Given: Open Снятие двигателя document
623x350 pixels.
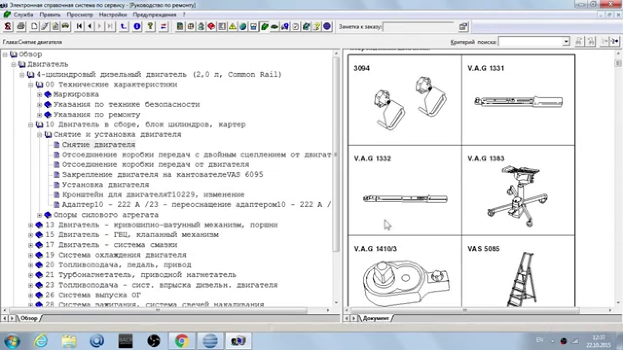Looking at the screenshot, I should pos(99,145).
